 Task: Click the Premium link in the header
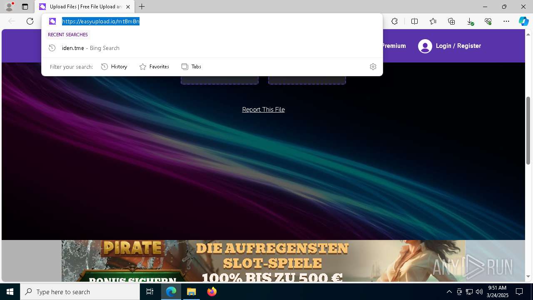(394, 46)
